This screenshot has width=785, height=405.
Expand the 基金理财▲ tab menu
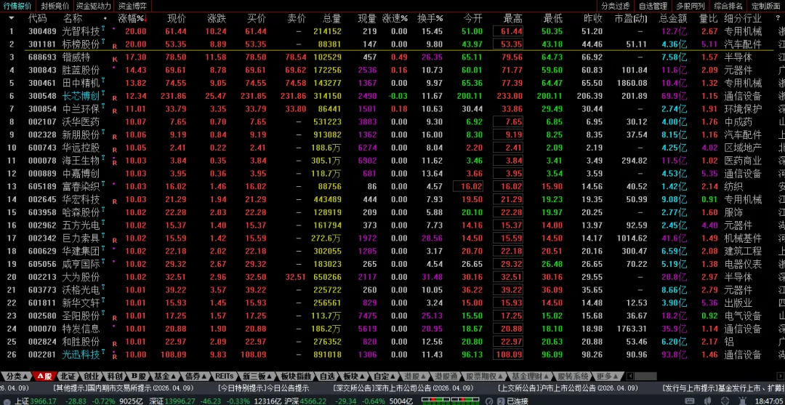click(x=528, y=377)
